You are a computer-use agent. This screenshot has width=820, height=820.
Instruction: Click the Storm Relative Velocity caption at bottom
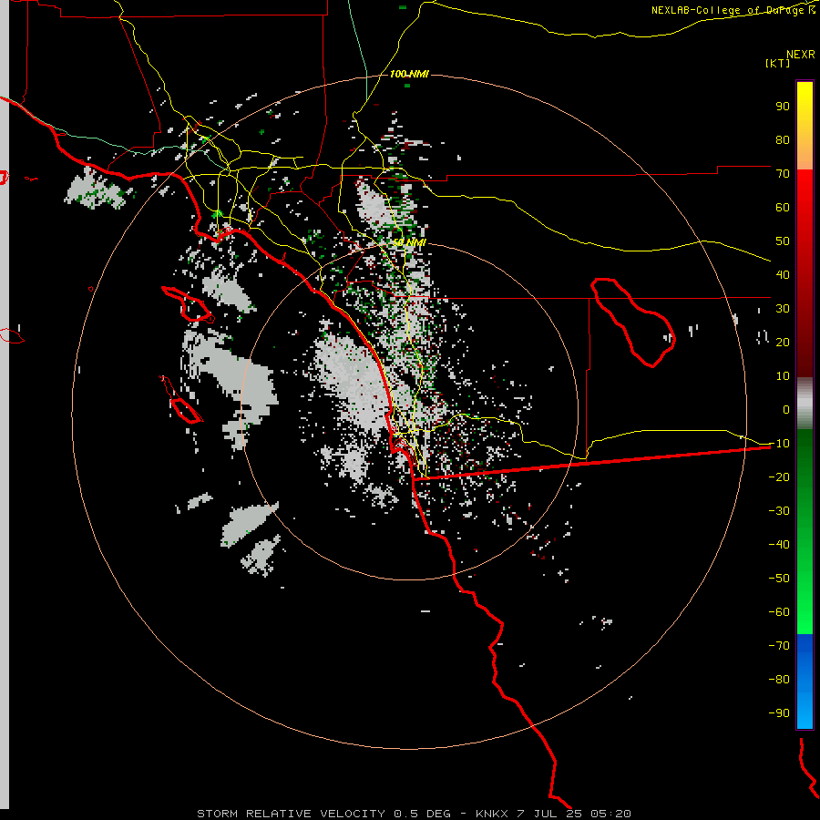[x=414, y=814]
